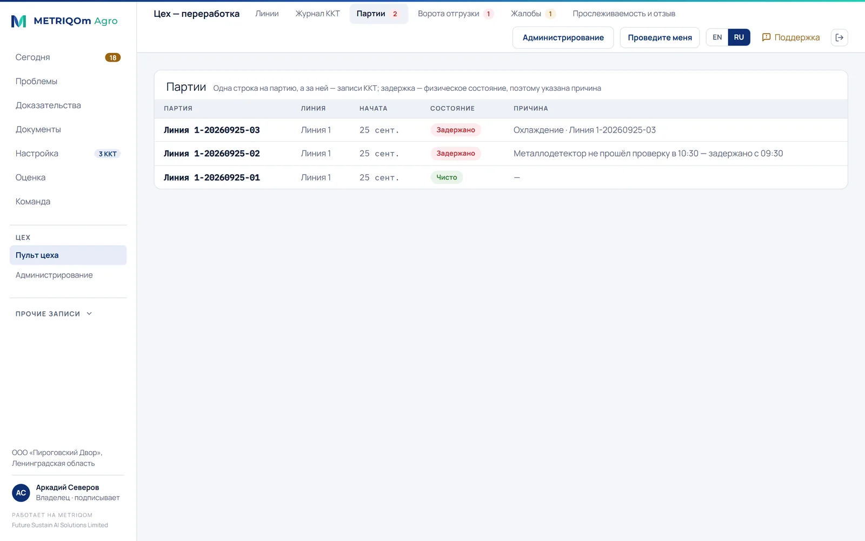Open Команда in the sidebar
Viewport: 865px width, 541px height.
coord(68,201)
